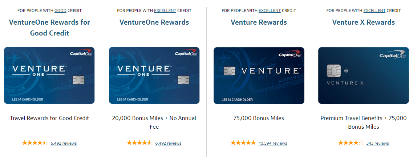Image resolution: width=413 pixels, height=157 pixels.
Task: Click EXCELLENT credit link above Venture Rewards
Action: point(270,11)
